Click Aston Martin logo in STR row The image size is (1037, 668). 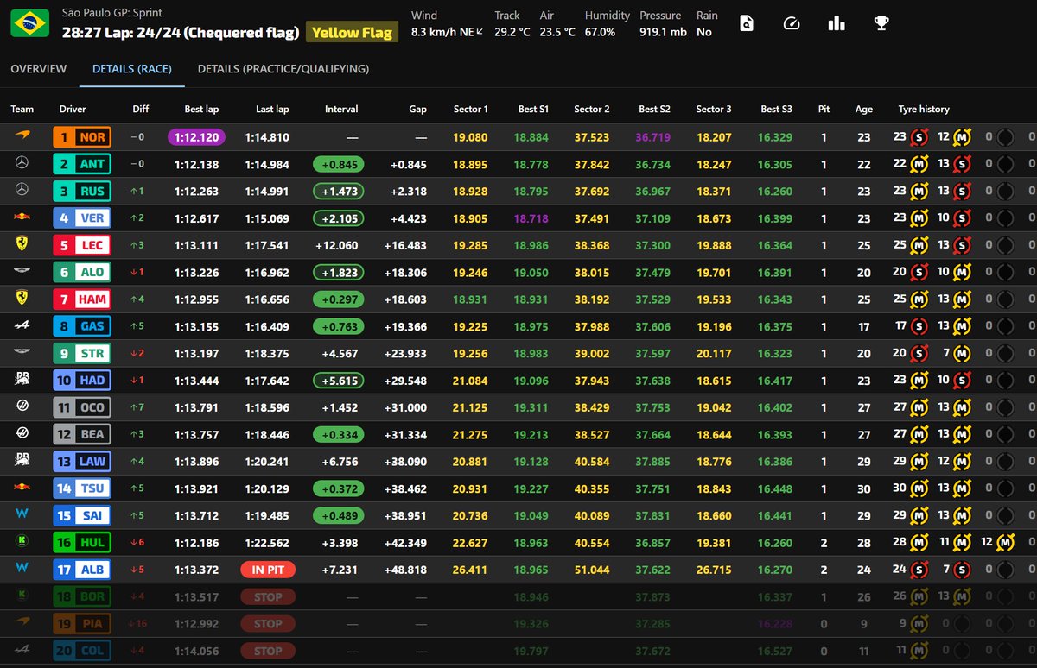(x=22, y=353)
